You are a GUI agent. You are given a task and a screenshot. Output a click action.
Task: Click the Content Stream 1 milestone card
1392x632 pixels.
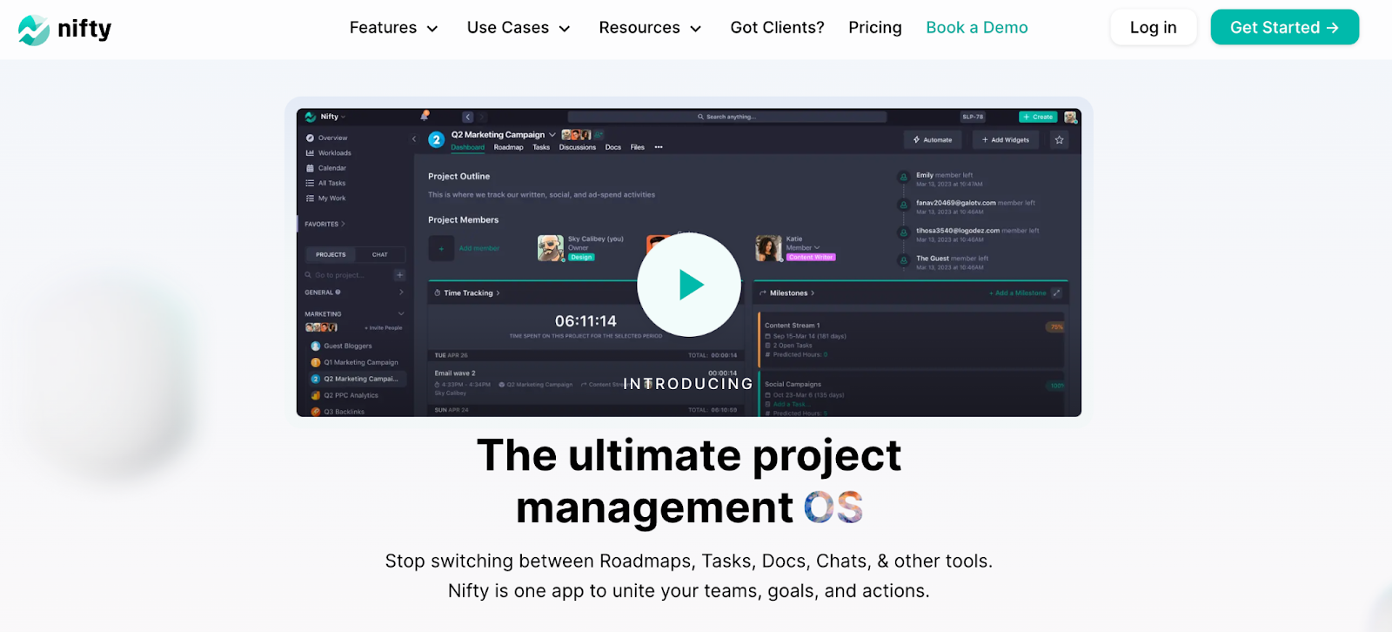coord(912,340)
